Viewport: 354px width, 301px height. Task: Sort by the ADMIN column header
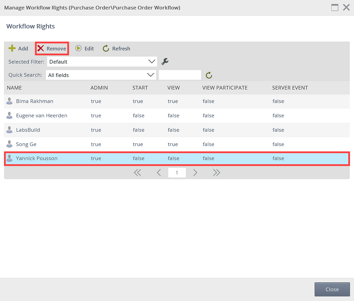[99, 88]
